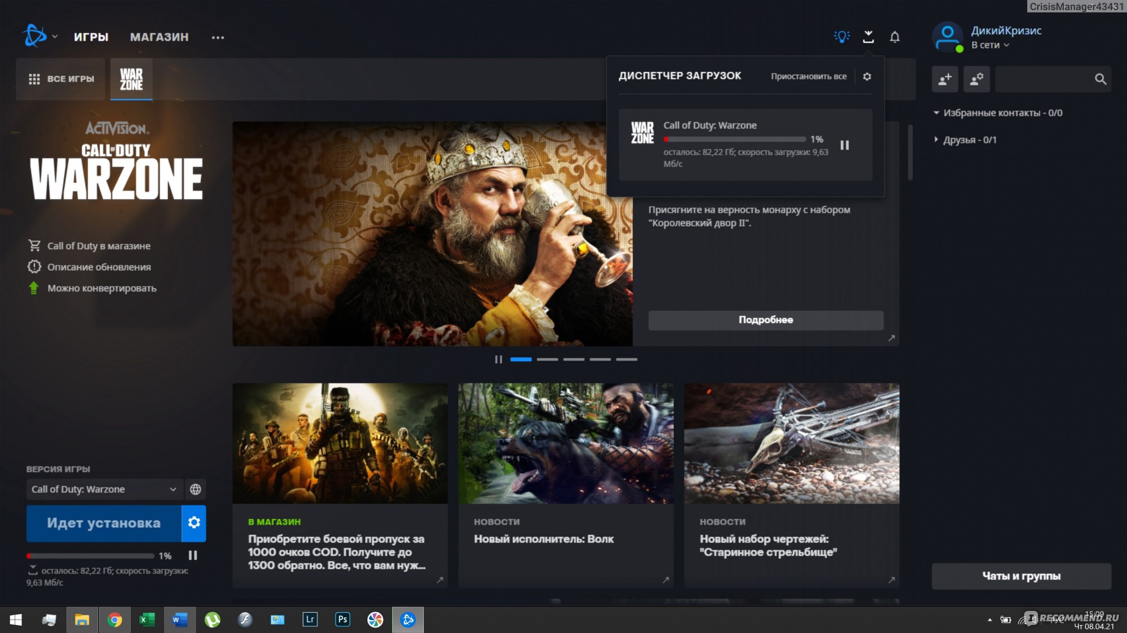Viewport: 1127px width, 633px height.
Task: Click Battle.net taskbar icon
Action: click(408, 619)
